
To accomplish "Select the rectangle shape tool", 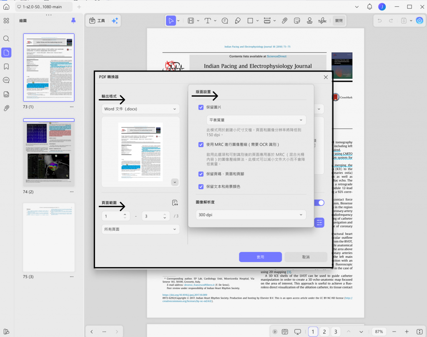I will click(x=250, y=21).
